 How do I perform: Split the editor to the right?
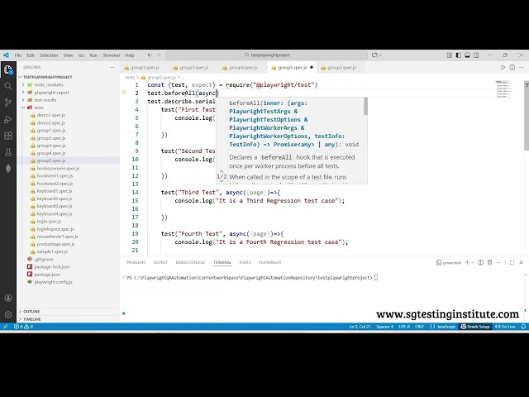(x=512, y=68)
